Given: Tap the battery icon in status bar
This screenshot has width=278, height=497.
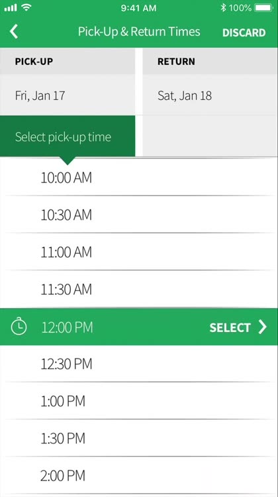Looking at the screenshot, I should click(263, 8).
